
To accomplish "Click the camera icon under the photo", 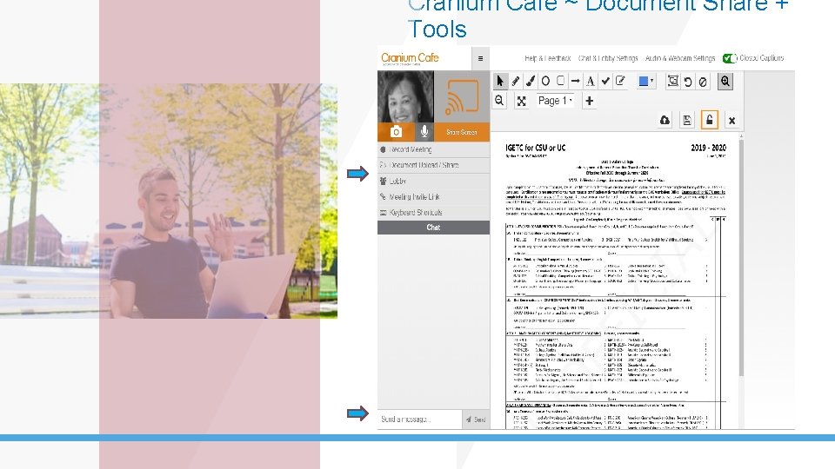I will tap(396, 131).
